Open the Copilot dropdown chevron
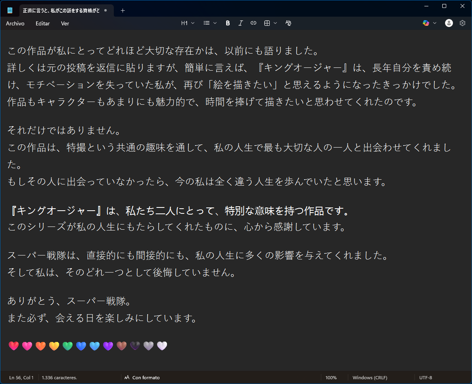 (434, 23)
